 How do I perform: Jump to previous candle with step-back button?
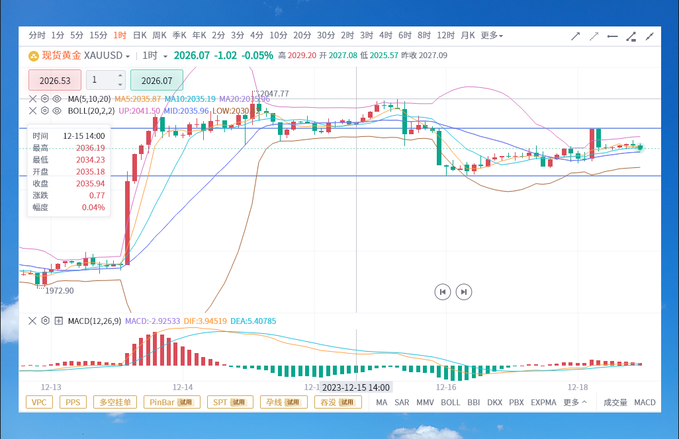coord(443,292)
